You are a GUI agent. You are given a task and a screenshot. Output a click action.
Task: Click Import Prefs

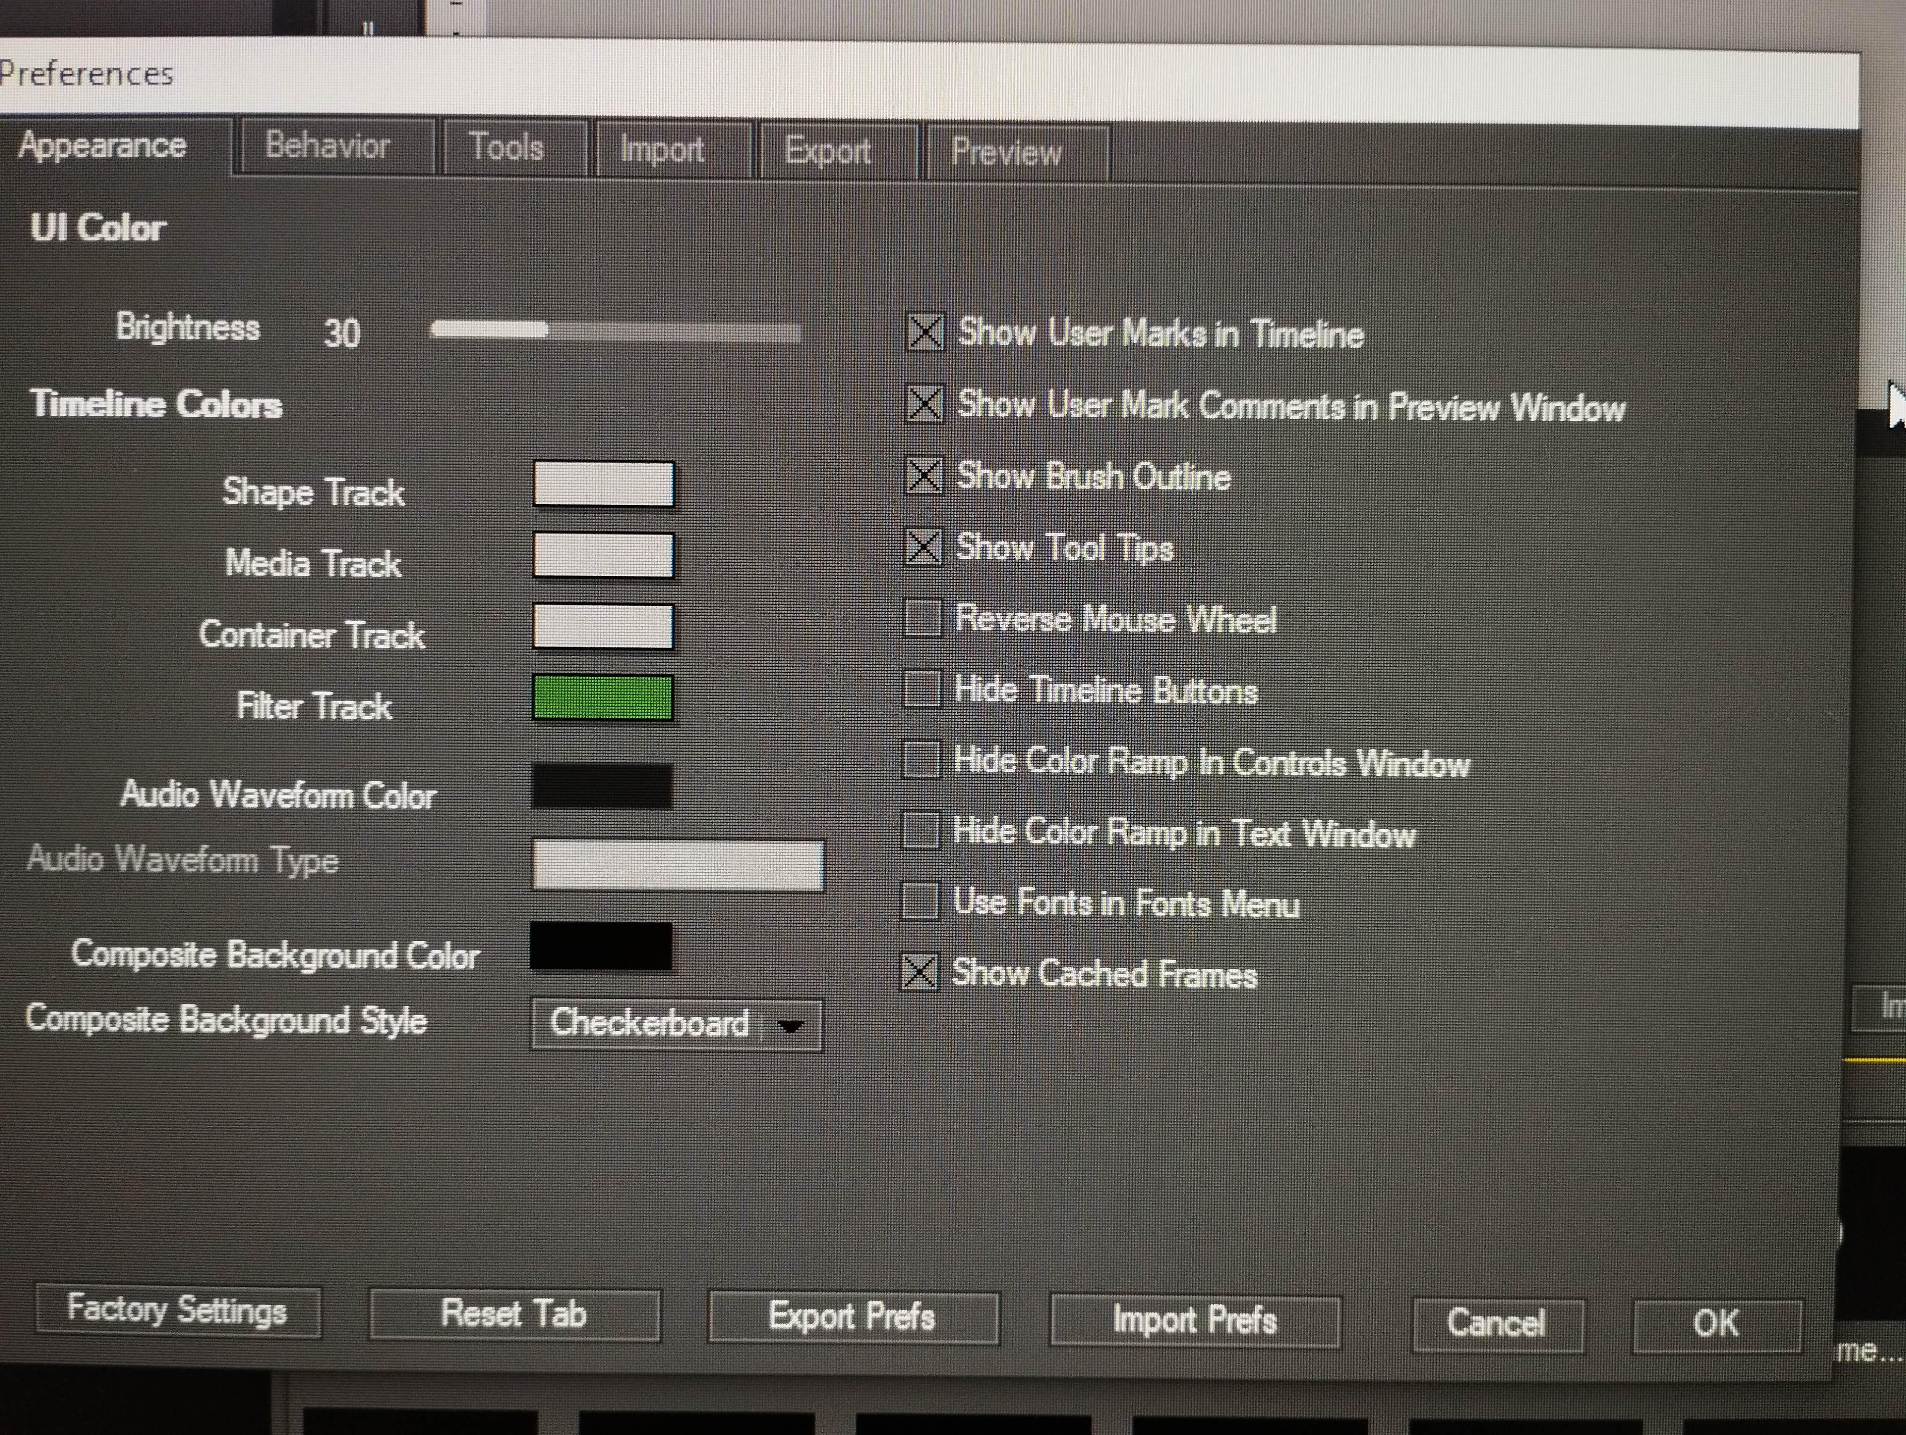(x=1195, y=1321)
